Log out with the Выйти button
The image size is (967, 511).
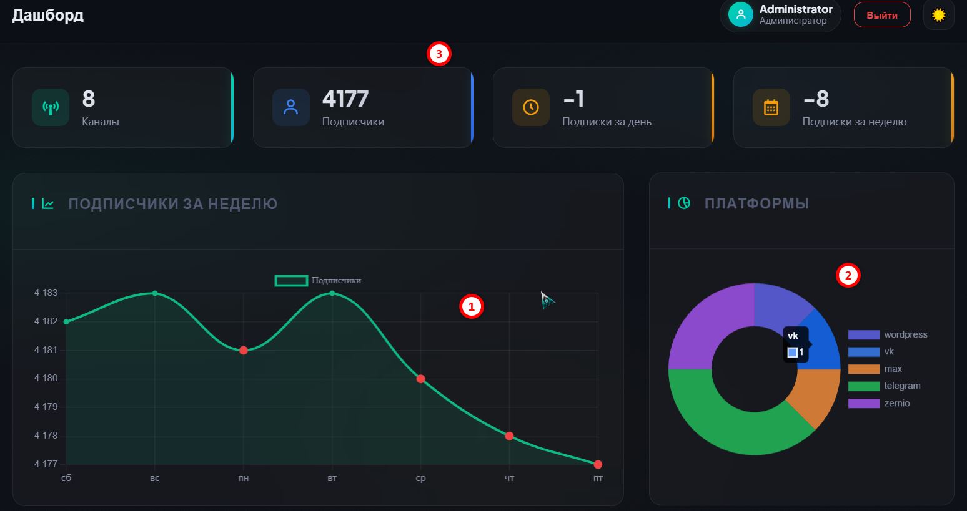[x=882, y=15]
